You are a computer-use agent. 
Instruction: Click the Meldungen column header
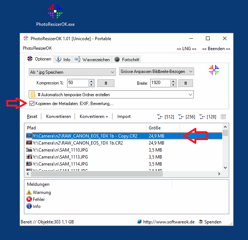[x=98, y=184]
